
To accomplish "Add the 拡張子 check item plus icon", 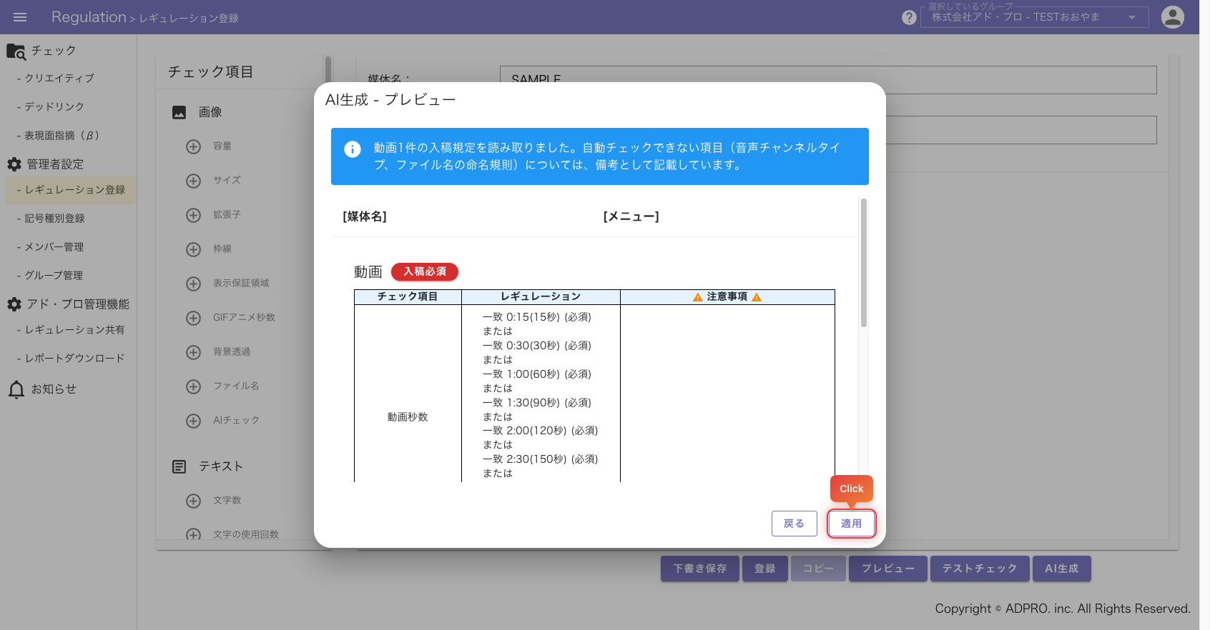I will pyautogui.click(x=193, y=215).
